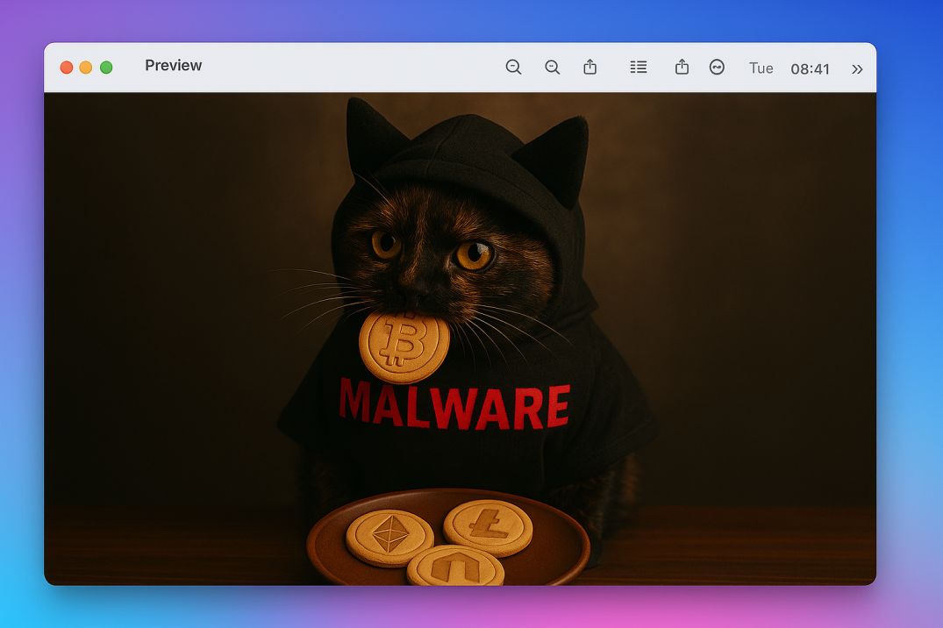Screen dimensions: 943x628
Task: Close the Preview window with red button
Action: [66, 68]
